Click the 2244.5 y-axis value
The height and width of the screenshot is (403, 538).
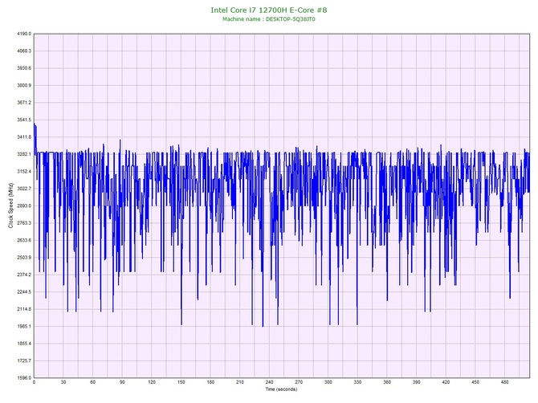click(x=24, y=292)
